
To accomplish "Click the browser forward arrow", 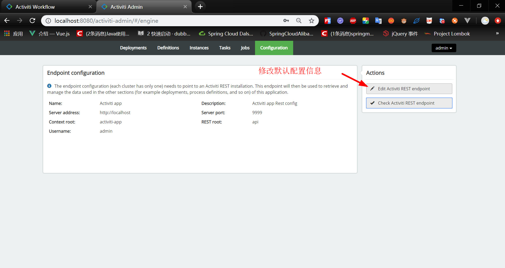I will [x=20, y=21].
